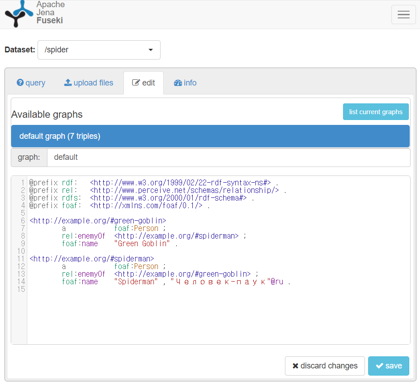Click the checkmark icon on save button
This screenshot has width=420, height=385.
click(x=379, y=366)
